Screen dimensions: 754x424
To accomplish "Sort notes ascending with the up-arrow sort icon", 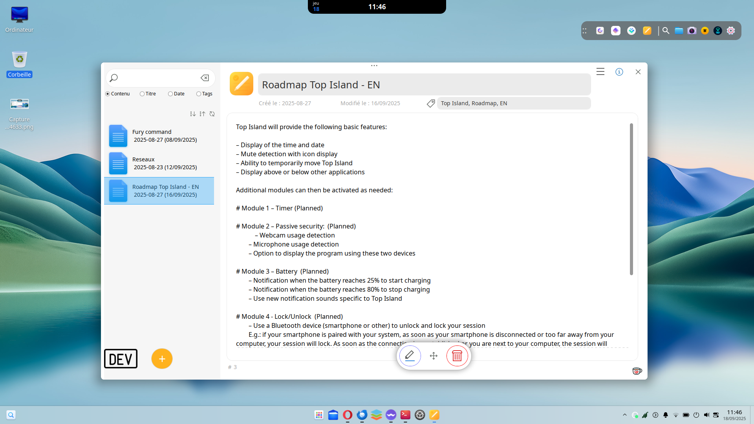I will (202, 114).
